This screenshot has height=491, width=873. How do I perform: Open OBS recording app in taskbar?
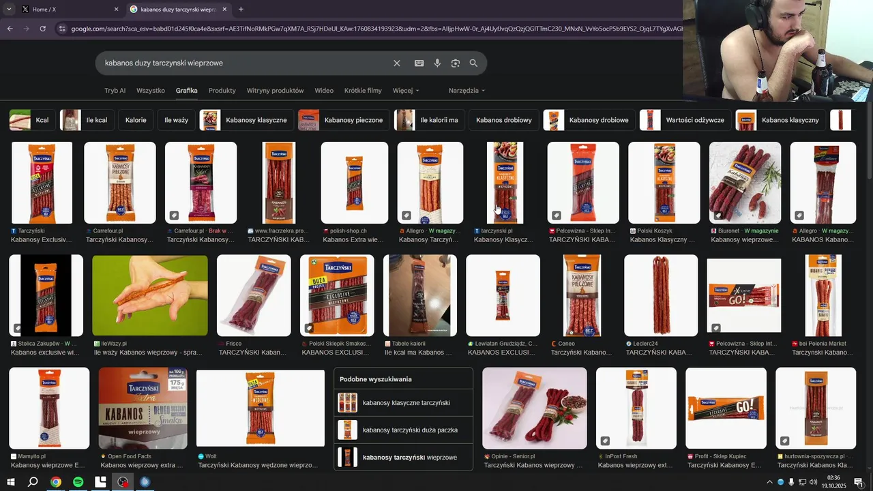123,482
